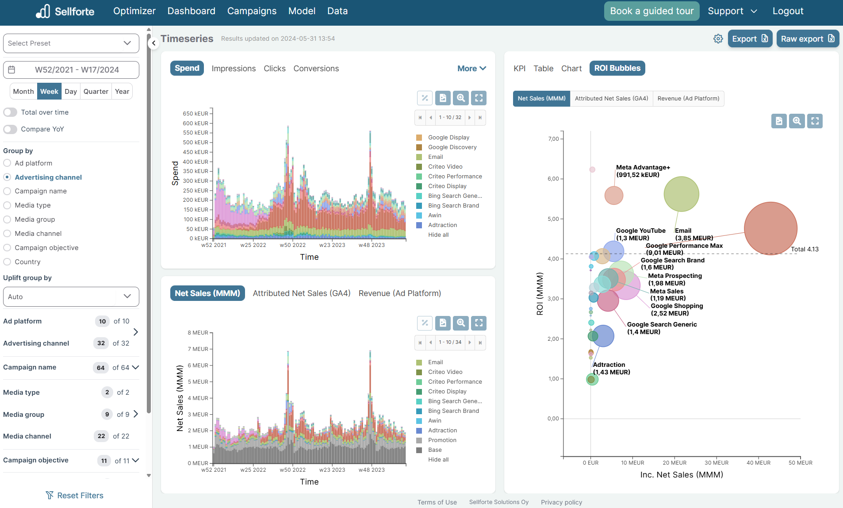Open the KPI tab
843x508 pixels.
coord(519,69)
